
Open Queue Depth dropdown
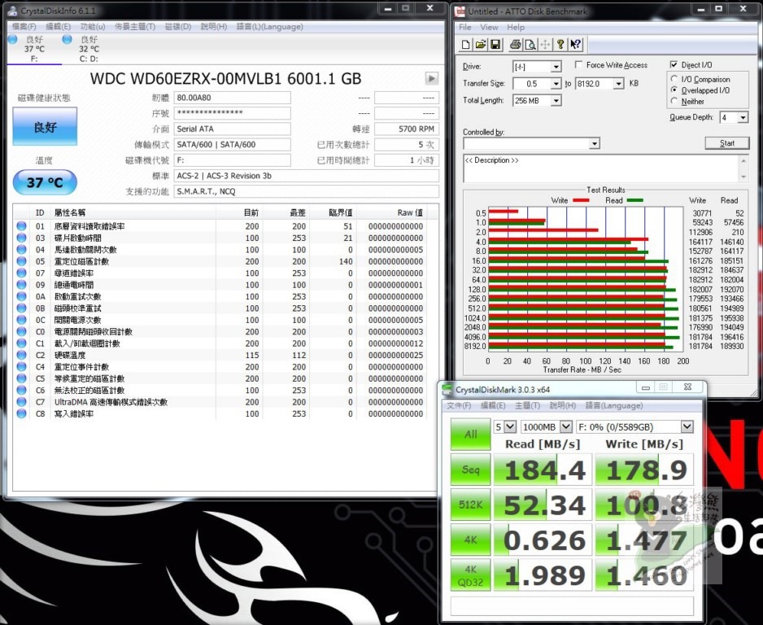tap(743, 117)
